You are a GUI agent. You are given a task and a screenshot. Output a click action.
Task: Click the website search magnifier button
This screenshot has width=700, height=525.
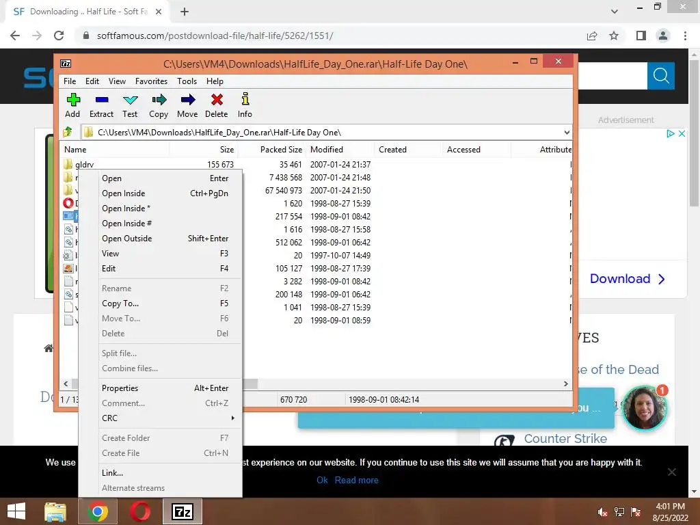pyautogui.click(x=661, y=76)
